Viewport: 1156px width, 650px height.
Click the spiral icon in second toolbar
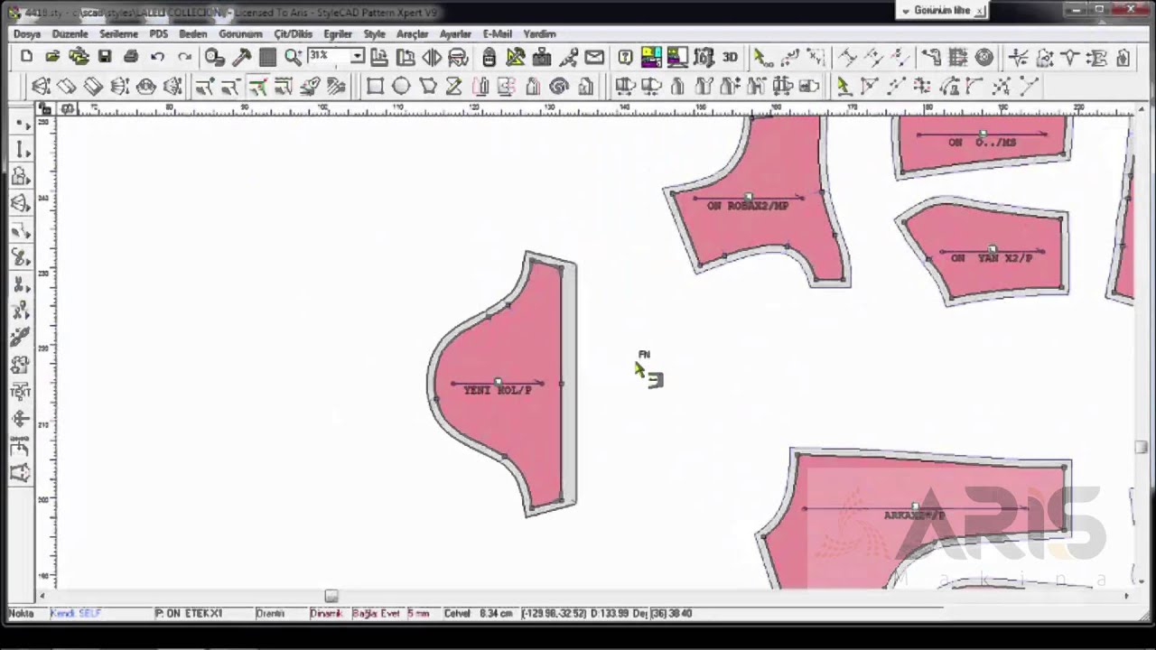[558, 87]
